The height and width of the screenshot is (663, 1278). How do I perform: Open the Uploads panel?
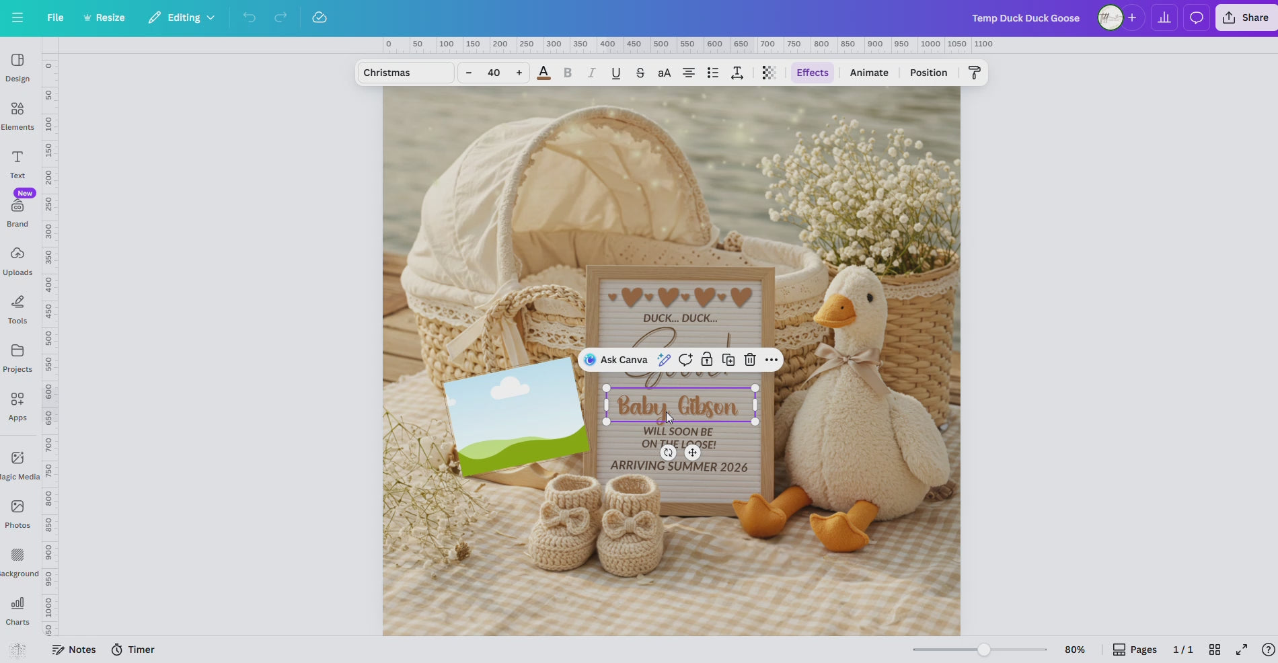(17, 260)
